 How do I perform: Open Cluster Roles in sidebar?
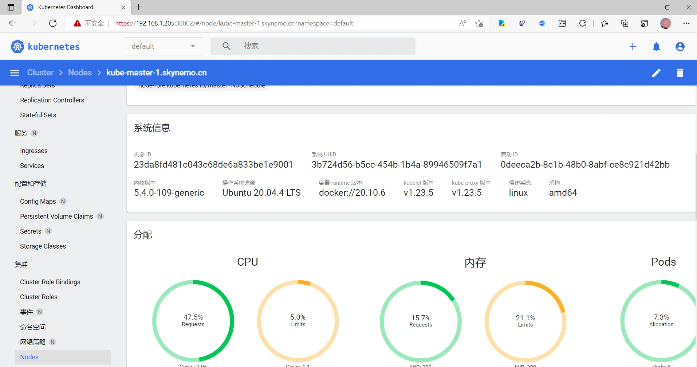[x=39, y=297]
